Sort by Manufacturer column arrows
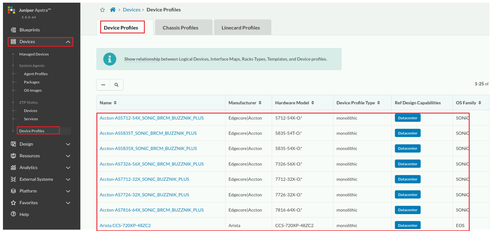Image resolution: width=490 pixels, height=231 pixels. tap(260, 103)
